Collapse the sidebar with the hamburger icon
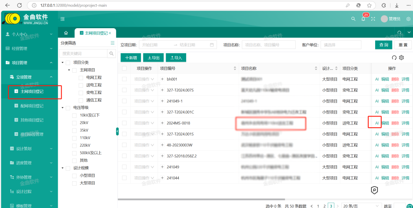The height and width of the screenshot is (208, 413). (63, 19)
